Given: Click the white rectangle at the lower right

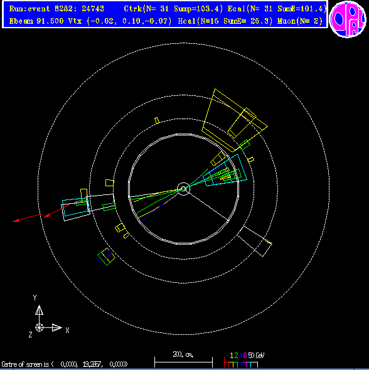Looking at the screenshot, I should (x=254, y=241).
